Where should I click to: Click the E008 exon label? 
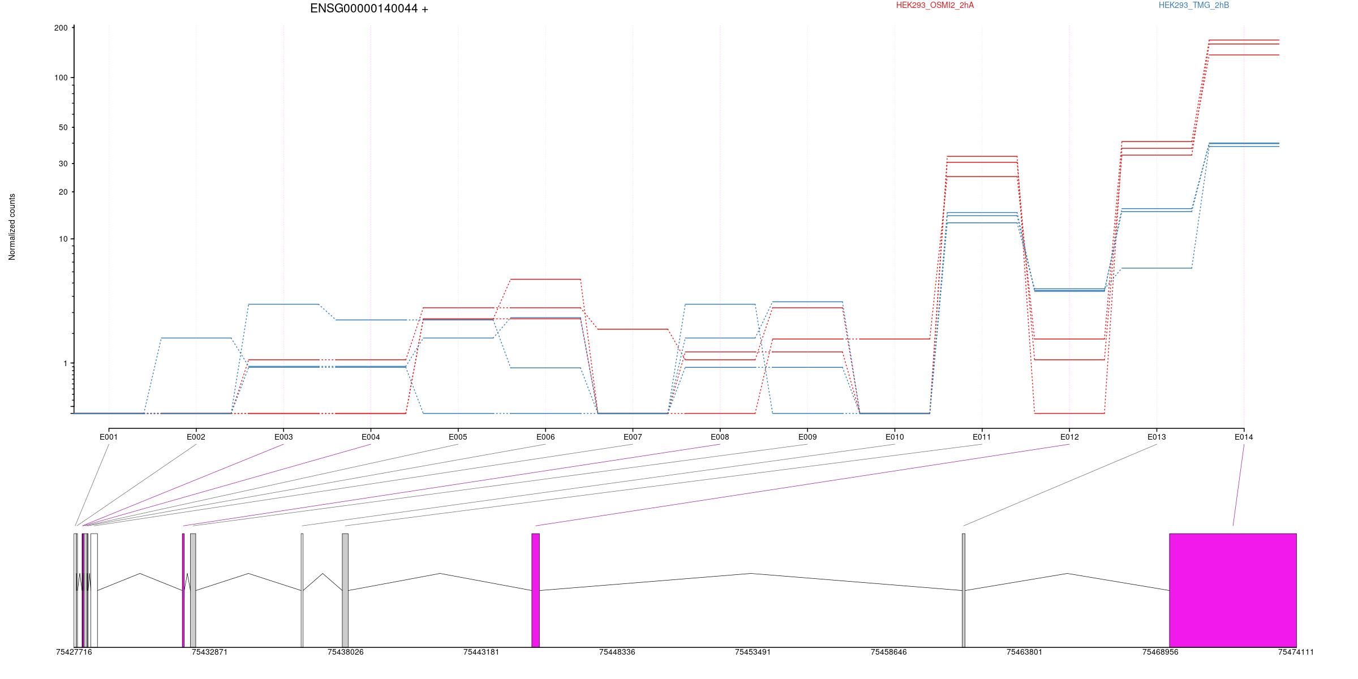(x=720, y=437)
